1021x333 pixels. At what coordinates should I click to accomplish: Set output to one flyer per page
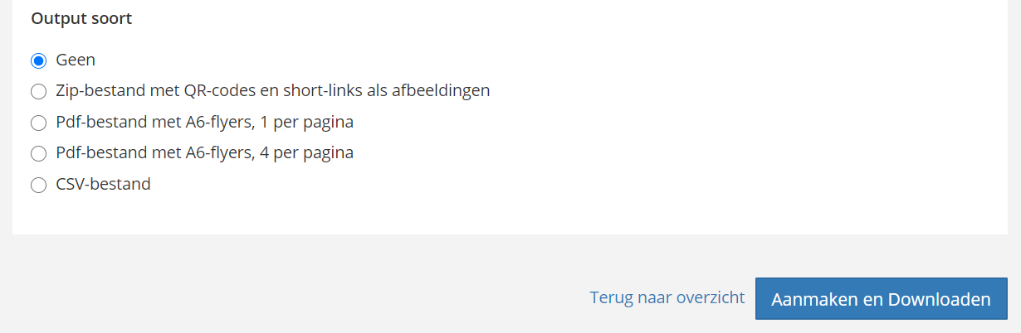(38, 123)
